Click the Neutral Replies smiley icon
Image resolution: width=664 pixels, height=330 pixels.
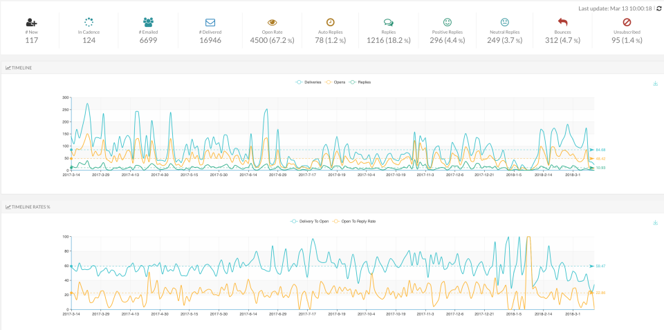point(504,22)
